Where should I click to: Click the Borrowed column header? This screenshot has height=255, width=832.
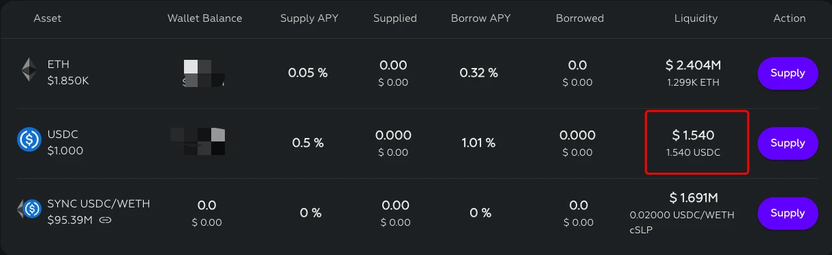[x=579, y=18]
